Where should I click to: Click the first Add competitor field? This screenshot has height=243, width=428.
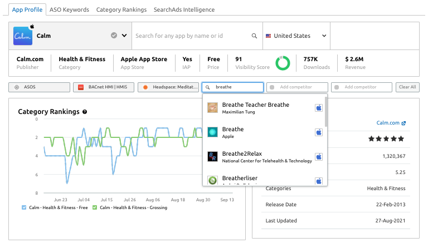pyautogui.click(x=297, y=87)
